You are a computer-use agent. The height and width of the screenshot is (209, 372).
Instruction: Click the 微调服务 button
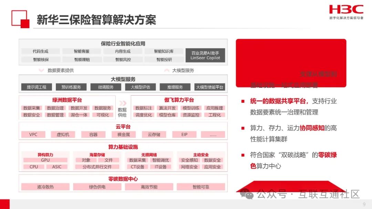pos(106,87)
